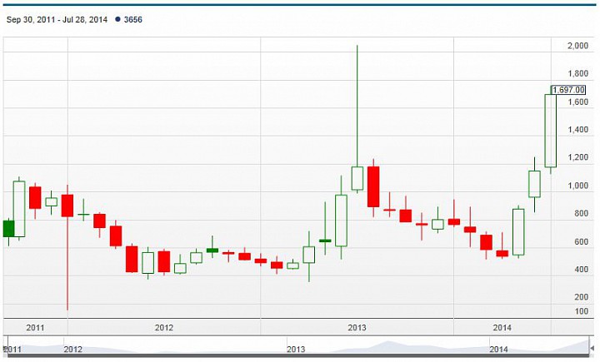
Task: Click the 2011 label on the main time axis
Action: click(x=35, y=328)
